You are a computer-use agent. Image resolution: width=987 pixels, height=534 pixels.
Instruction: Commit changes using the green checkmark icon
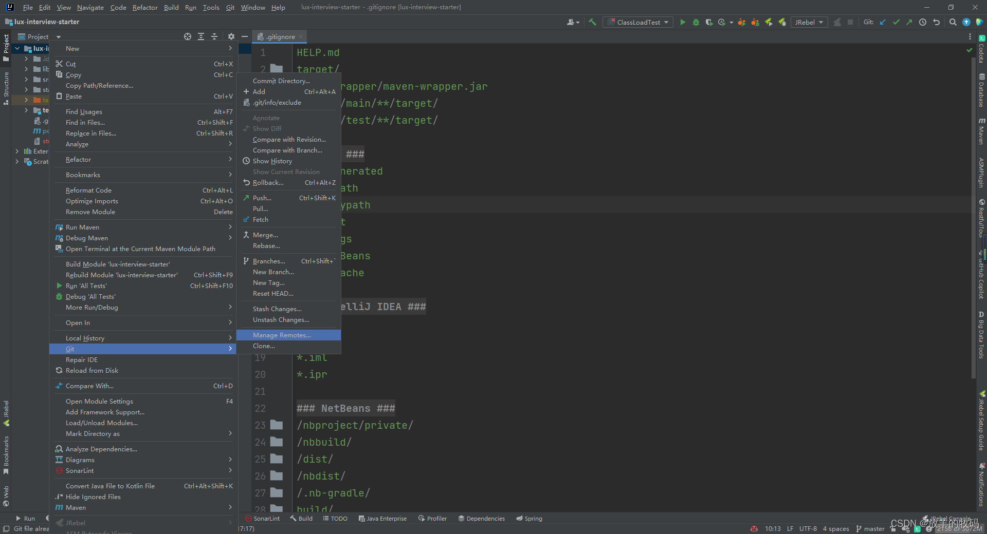(895, 22)
